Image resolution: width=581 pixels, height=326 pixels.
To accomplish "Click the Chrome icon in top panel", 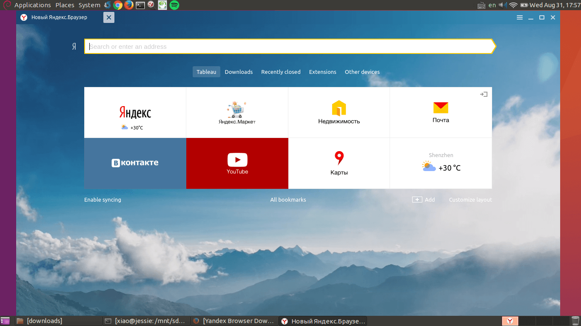I will coord(118,5).
